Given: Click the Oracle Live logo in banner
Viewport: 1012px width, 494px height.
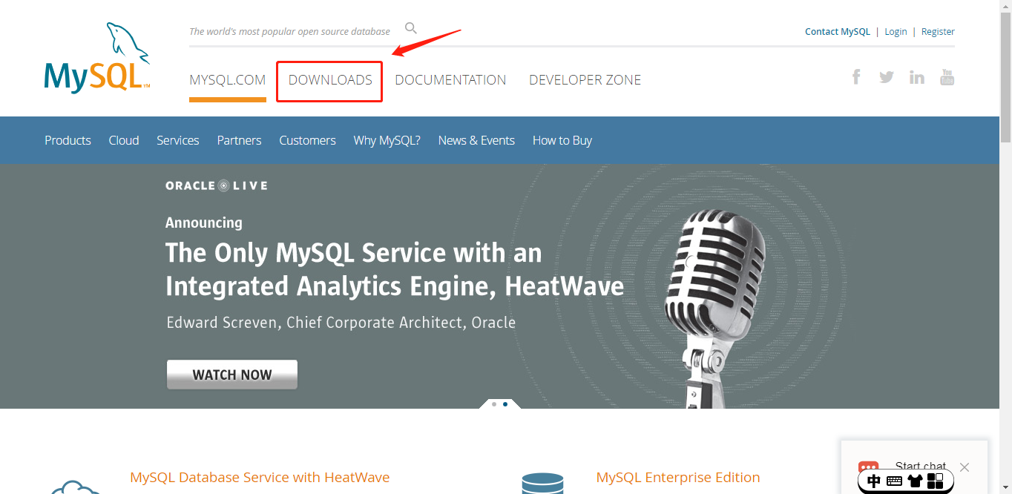Looking at the screenshot, I should click(x=217, y=185).
